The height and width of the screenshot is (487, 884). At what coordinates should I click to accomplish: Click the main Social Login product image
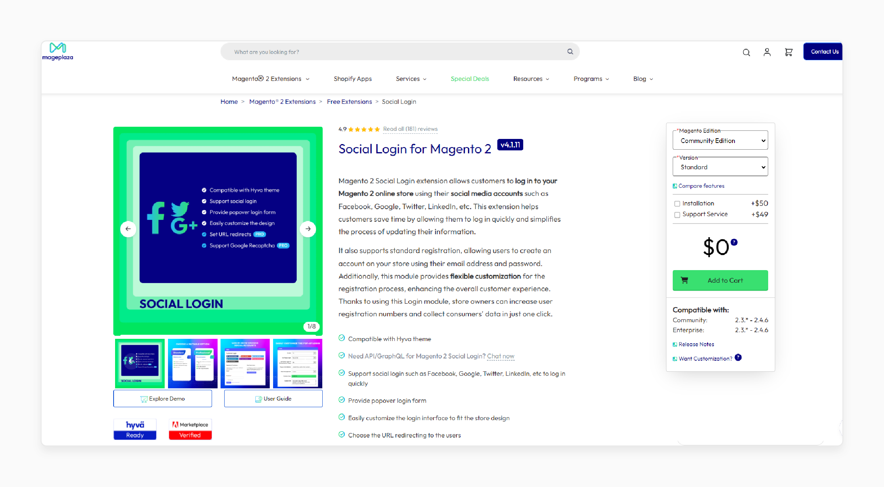click(x=218, y=231)
